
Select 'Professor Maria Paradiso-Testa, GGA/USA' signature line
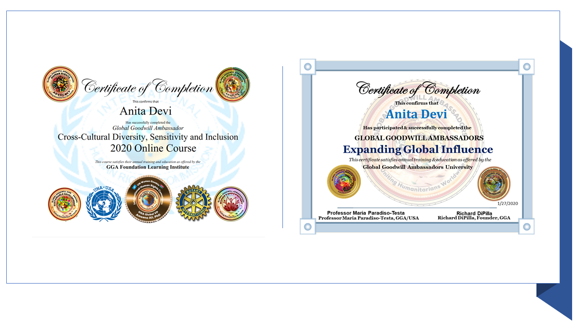pyautogui.click(x=369, y=218)
